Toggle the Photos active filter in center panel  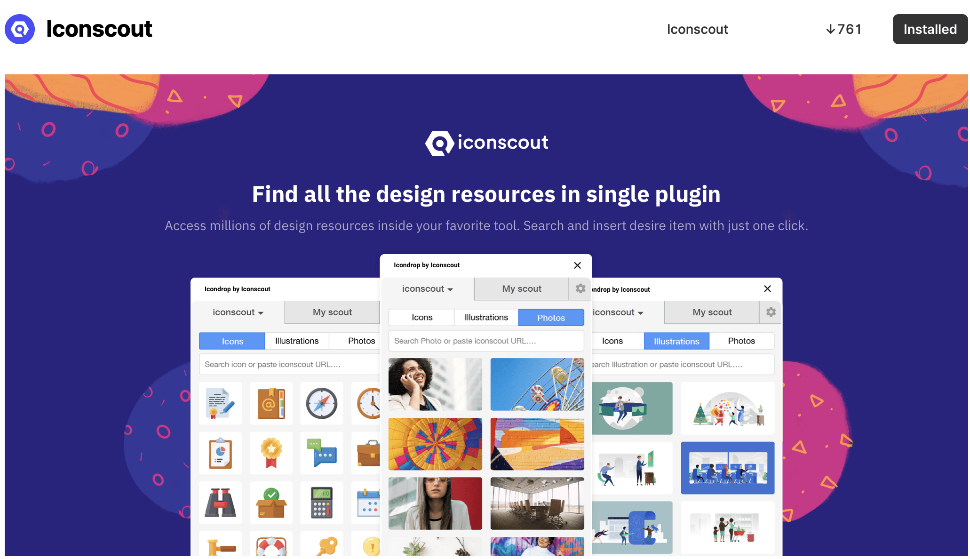click(x=551, y=317)
